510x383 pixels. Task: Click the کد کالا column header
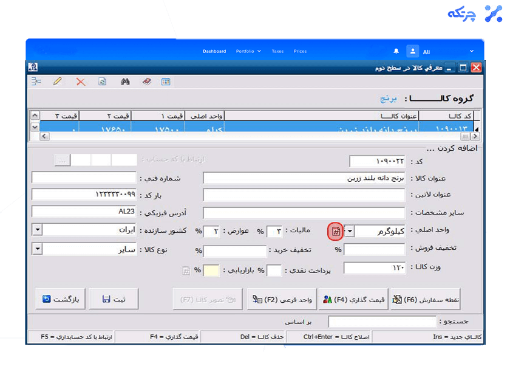446,116
